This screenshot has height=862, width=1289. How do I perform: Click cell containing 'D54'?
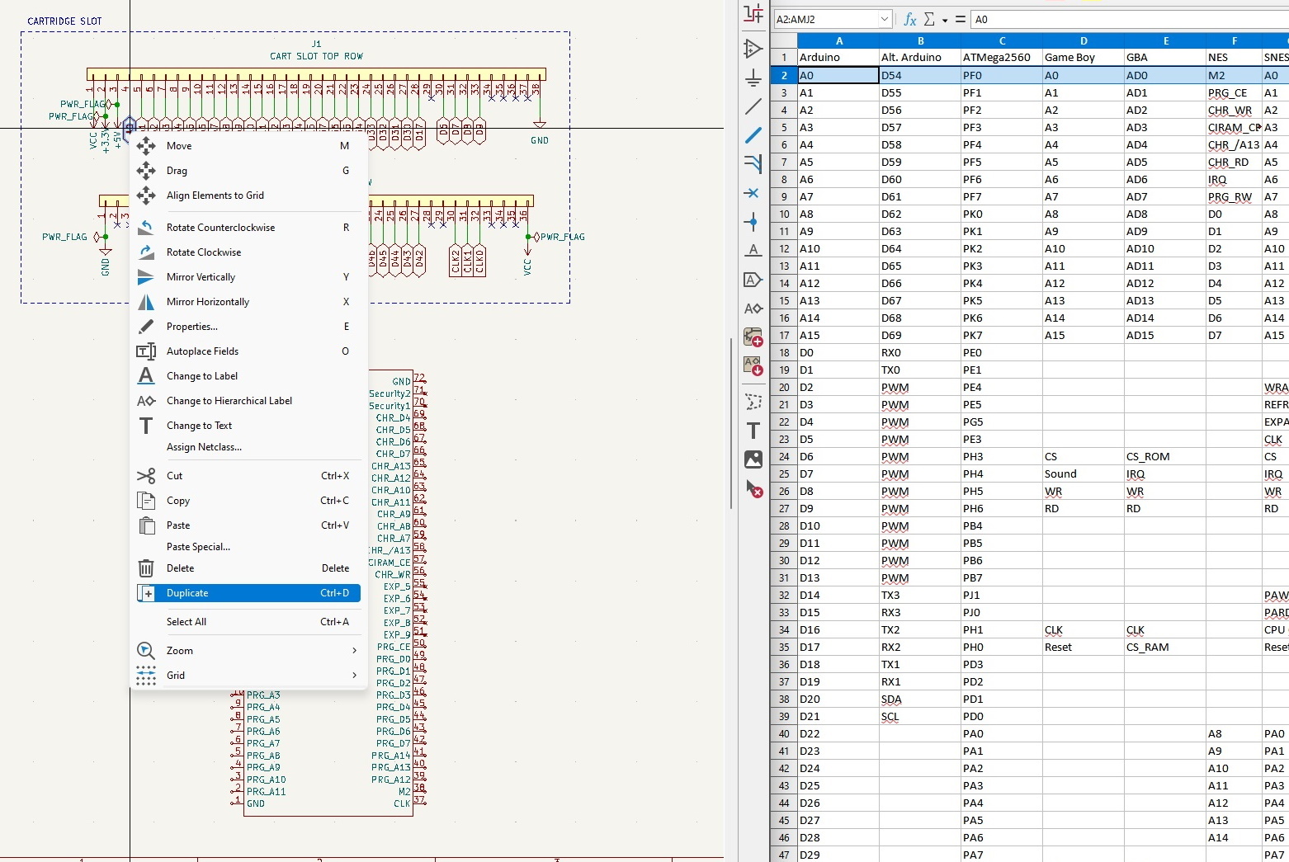click(920, 75)
